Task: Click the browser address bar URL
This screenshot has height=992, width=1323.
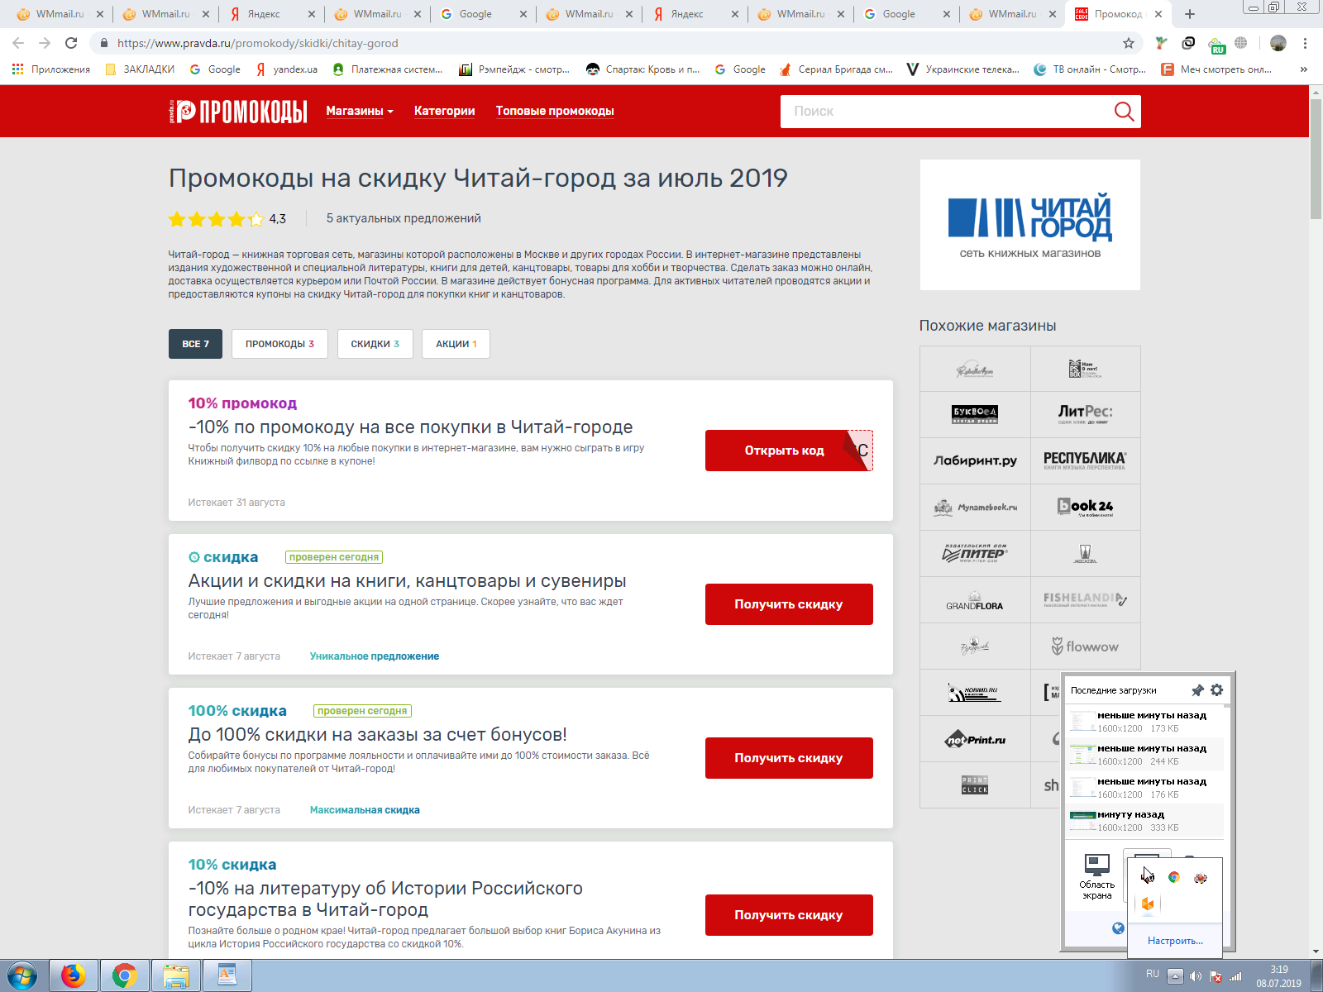Action: (x=257, y=43)
